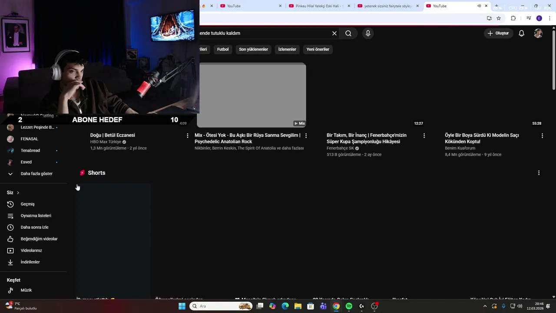Open the taskbar volume icon
The height and width of the screenshot is (313, 556).
(x=520, y=306)
